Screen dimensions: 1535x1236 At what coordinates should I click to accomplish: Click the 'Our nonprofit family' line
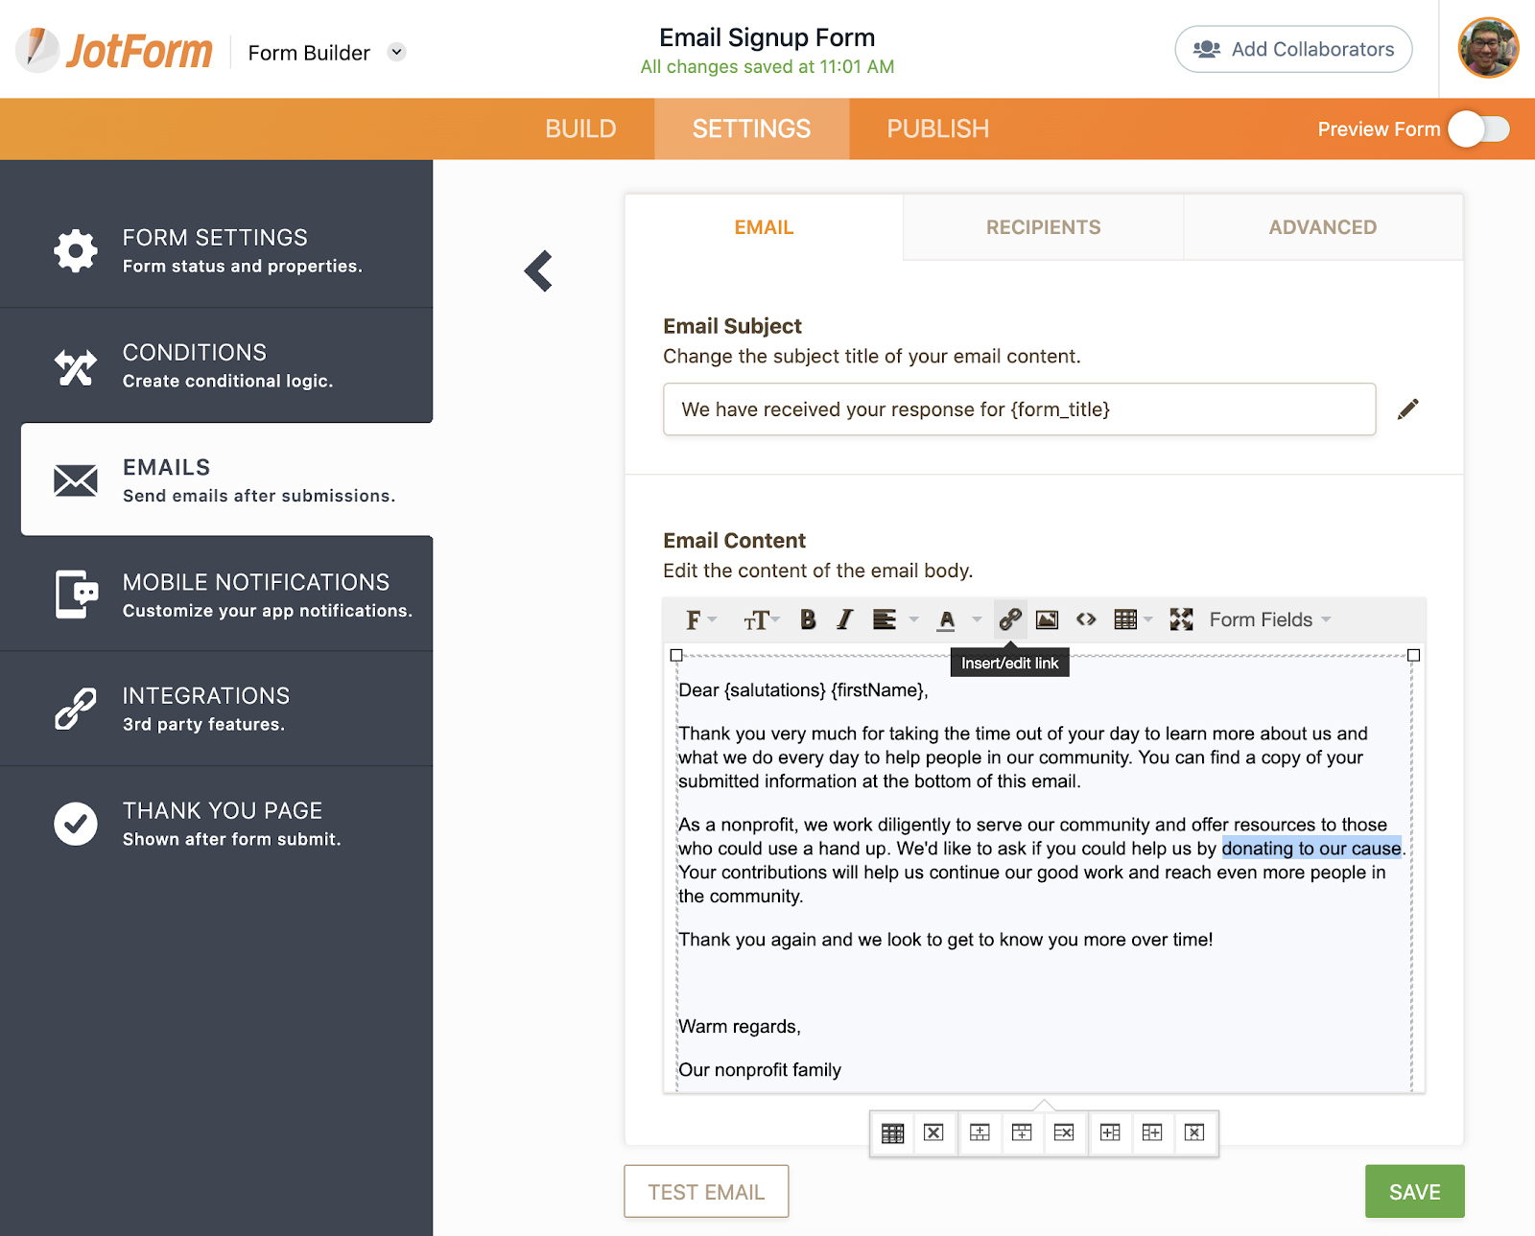click(x=760, y=1070)
